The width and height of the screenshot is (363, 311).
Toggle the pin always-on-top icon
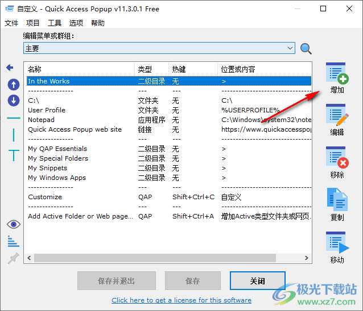(x=14, y=258)
